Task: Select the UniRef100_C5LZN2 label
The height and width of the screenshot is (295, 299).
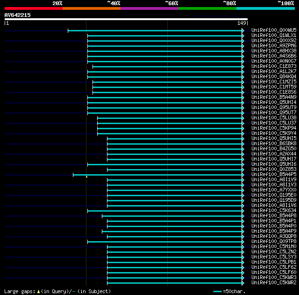Action: pos(274,252)
